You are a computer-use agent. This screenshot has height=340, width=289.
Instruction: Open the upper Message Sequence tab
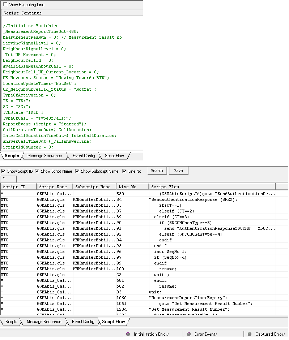[x=44, y=156]
